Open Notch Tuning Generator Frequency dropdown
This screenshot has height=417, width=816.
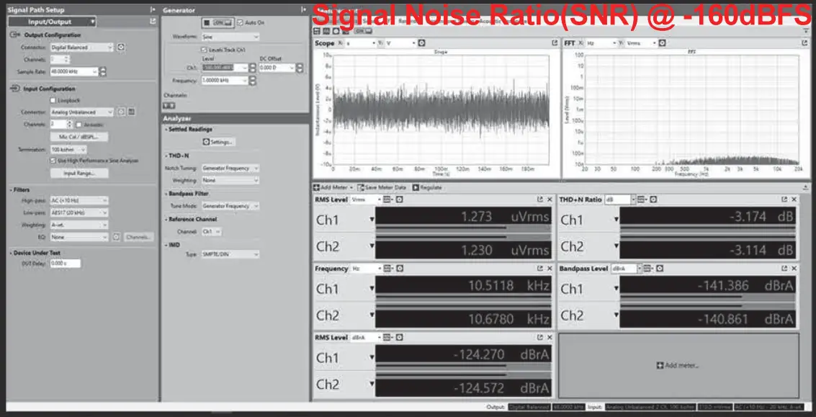pyautogui.click(x=230, y=169)
